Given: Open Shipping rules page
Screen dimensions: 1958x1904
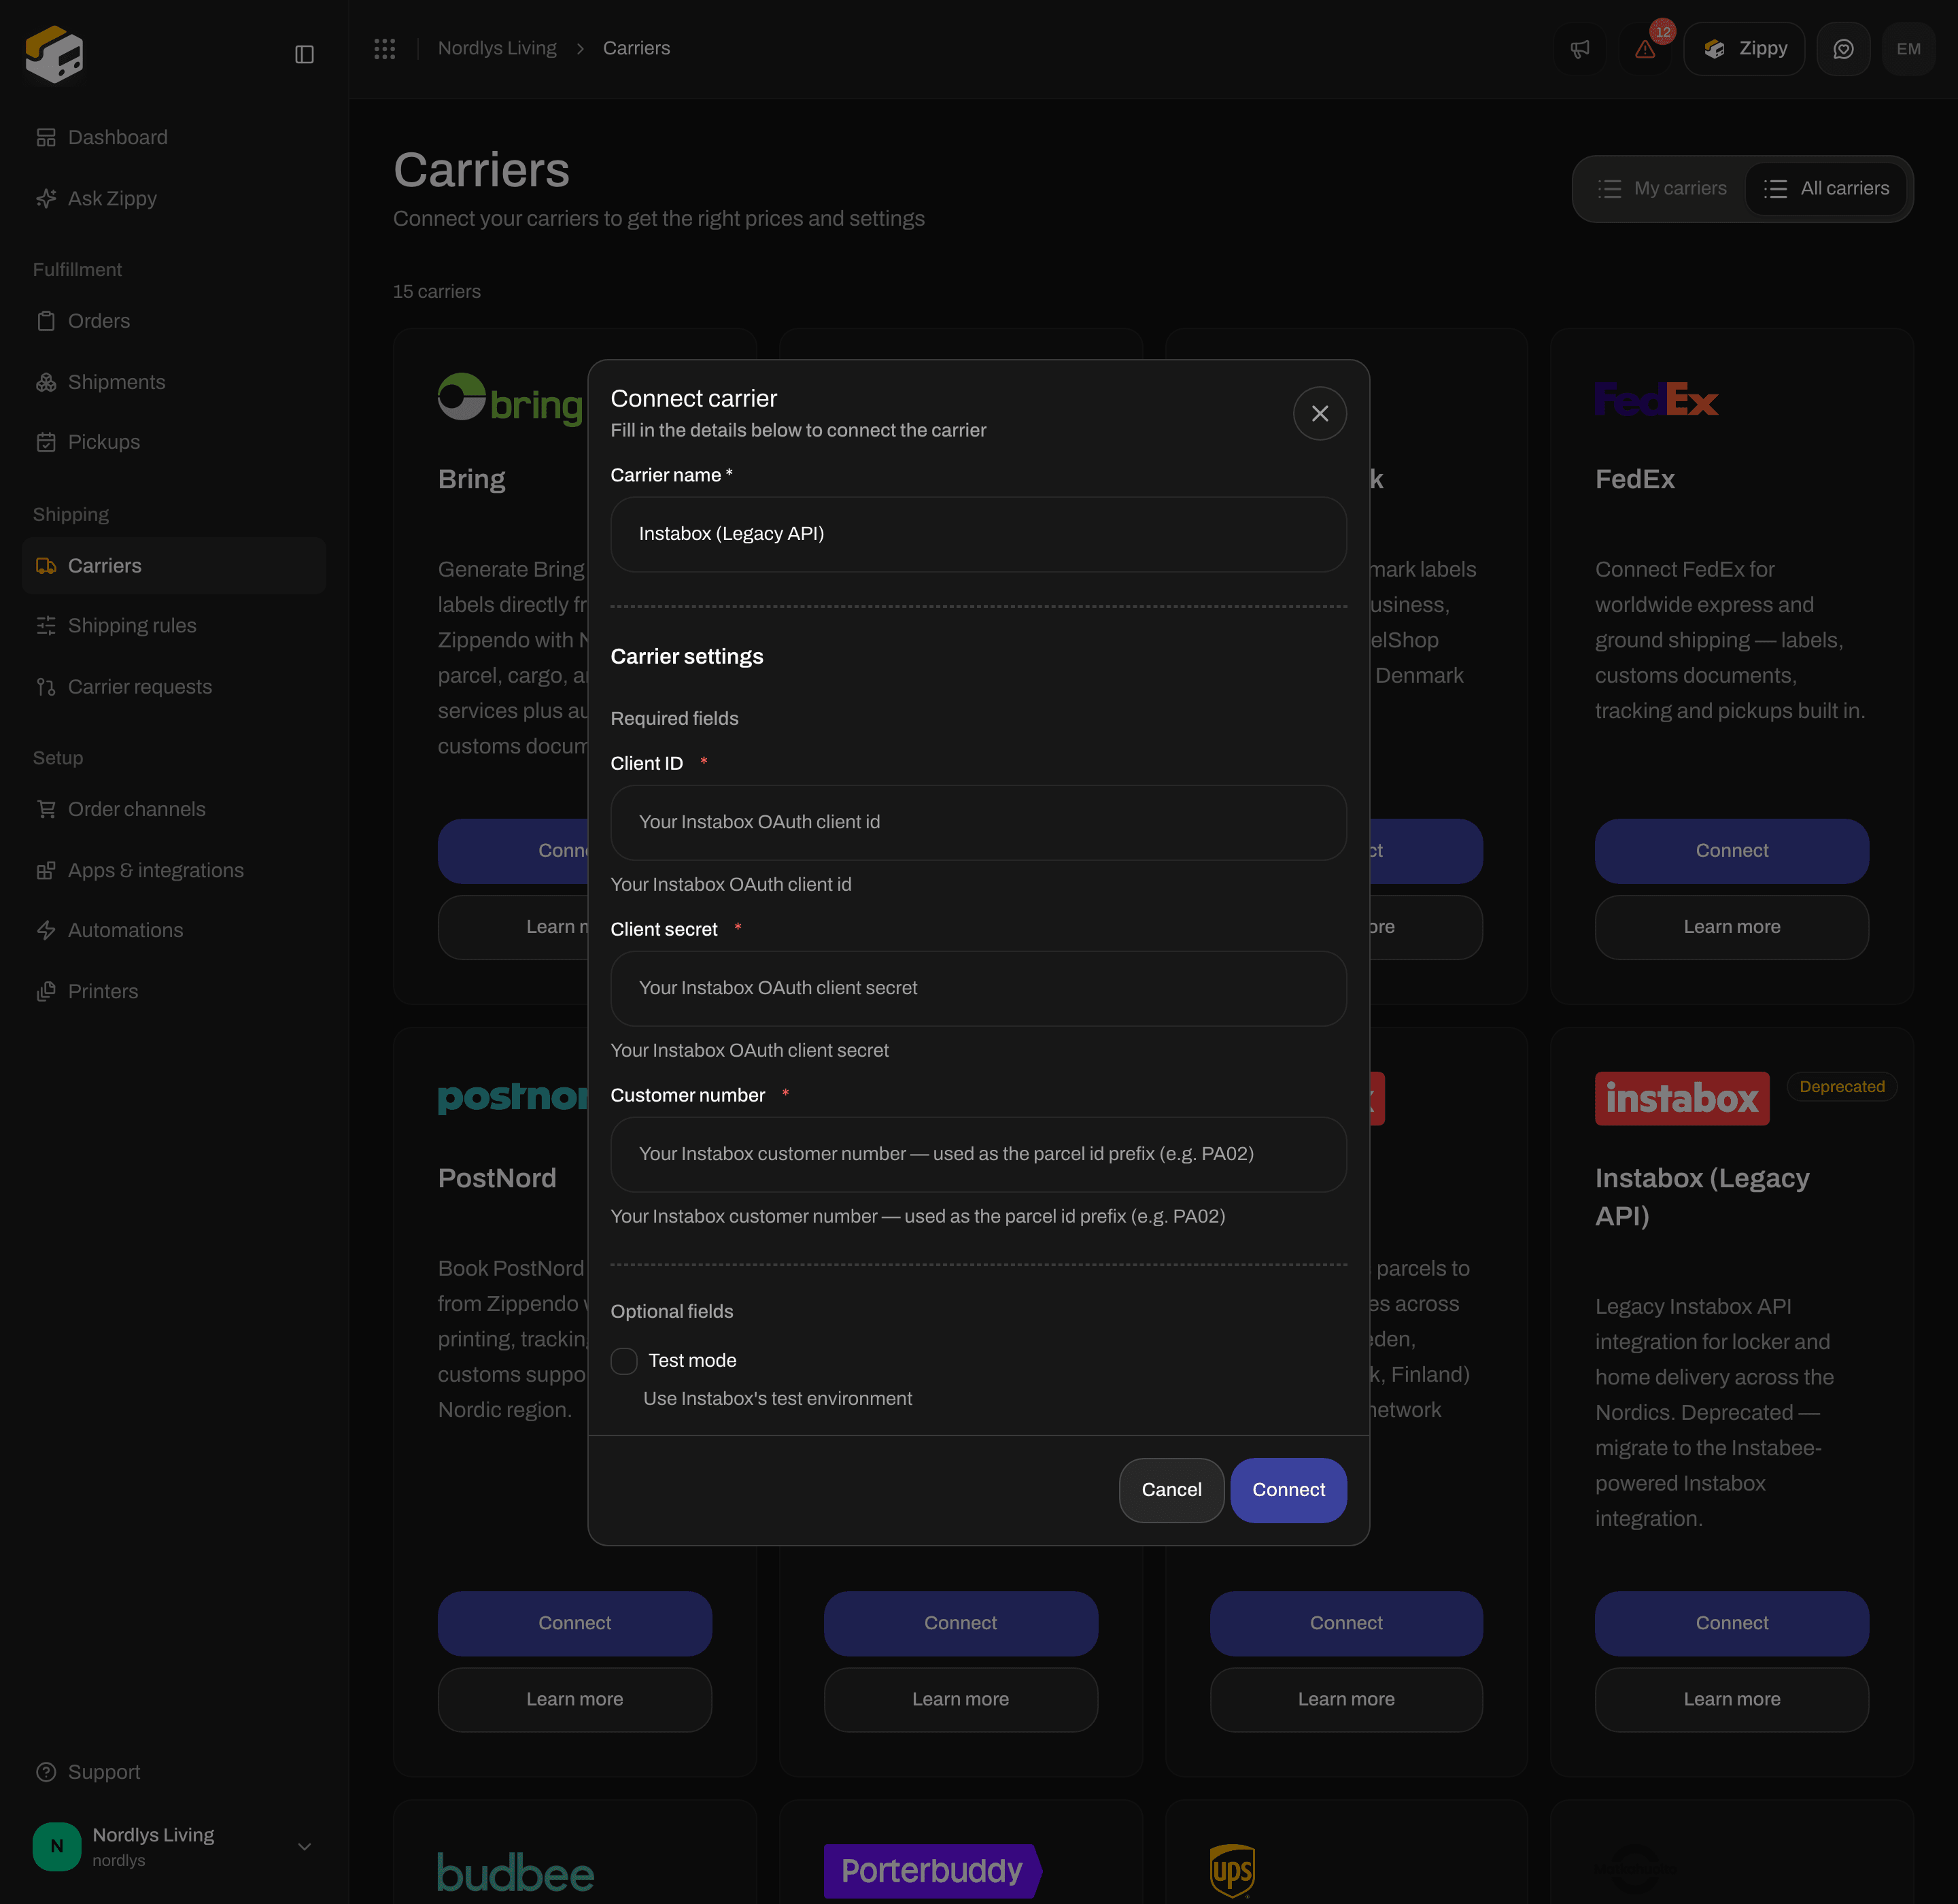Looking at the screenshot, I should (174, 626).
